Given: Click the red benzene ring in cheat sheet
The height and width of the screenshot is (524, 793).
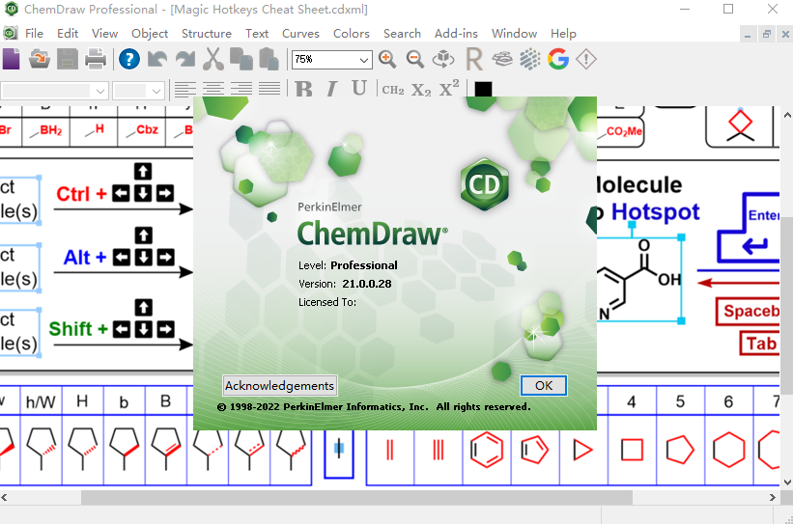Looking at the screenshot, I should click(487, 450).
